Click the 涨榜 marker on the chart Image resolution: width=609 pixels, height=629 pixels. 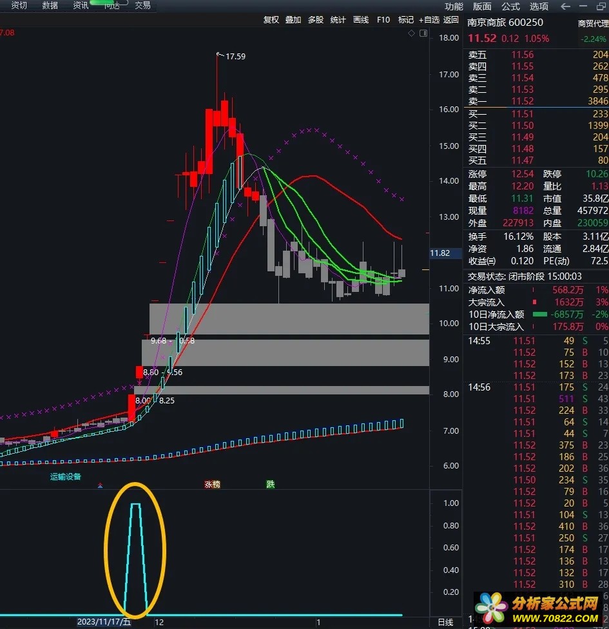[212, 484]
